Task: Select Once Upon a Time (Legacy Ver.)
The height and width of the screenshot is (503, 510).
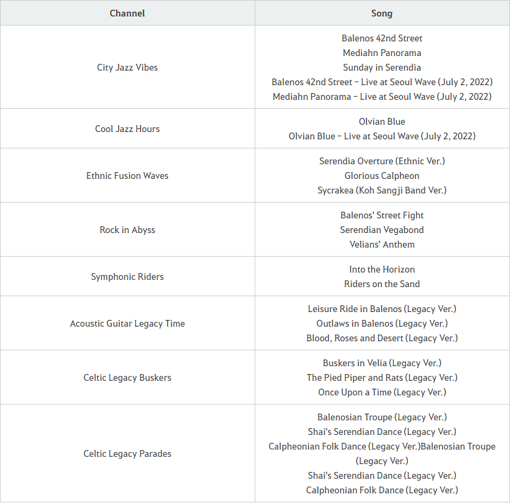Action: pyautogui.click(x=382, y=392)
